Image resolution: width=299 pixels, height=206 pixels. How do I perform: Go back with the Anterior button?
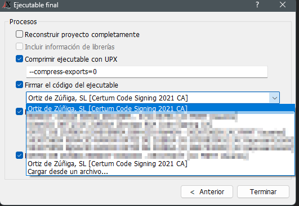pos(207,192)
